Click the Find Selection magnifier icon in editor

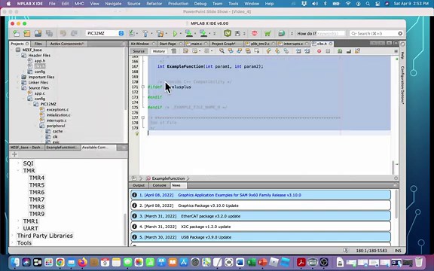pyautogui.click(x=222, y=51)
